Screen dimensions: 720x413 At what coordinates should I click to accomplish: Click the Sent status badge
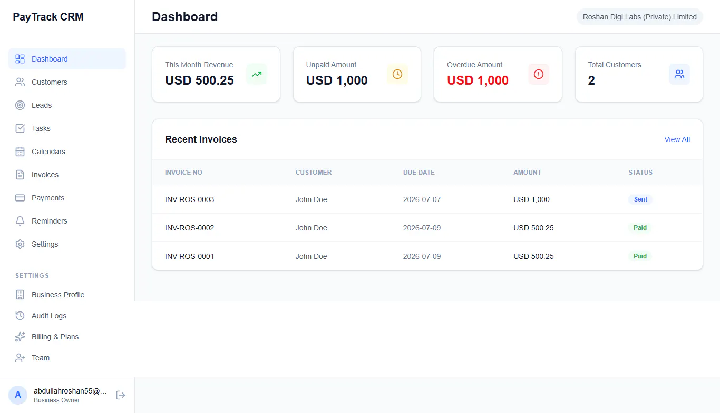(x=640, y=199)
